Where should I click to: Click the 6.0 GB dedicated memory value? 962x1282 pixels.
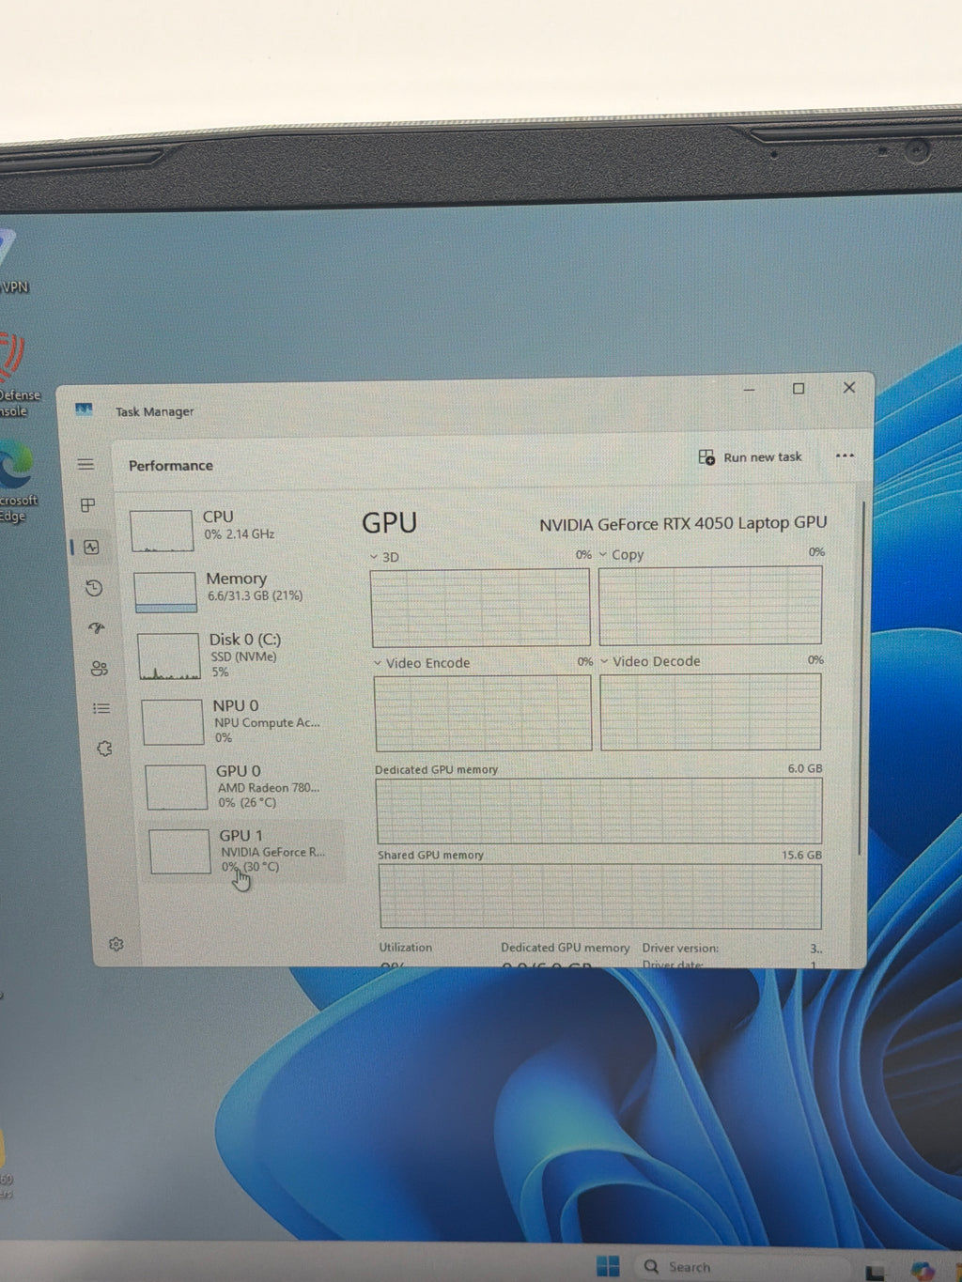click(x=805, y=768)
